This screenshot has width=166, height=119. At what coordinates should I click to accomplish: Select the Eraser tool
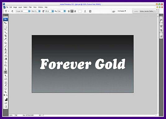[5, 55]
